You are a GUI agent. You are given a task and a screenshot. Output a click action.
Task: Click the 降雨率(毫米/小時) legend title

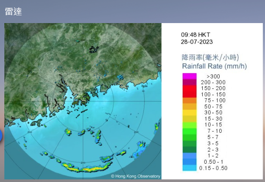click(210, 57)
